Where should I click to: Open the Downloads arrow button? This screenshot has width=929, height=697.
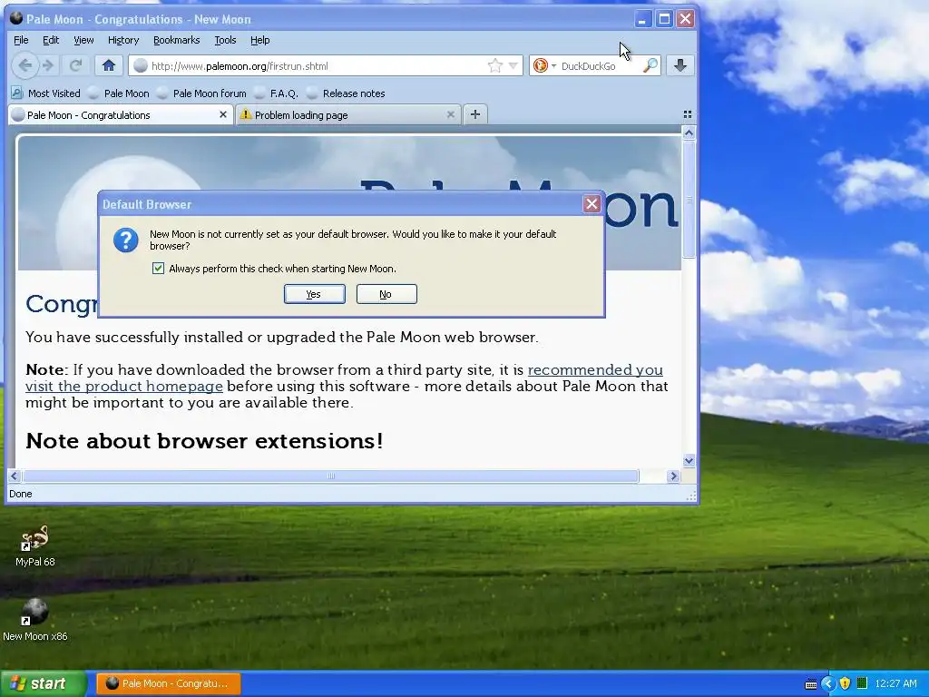[680, 65]
